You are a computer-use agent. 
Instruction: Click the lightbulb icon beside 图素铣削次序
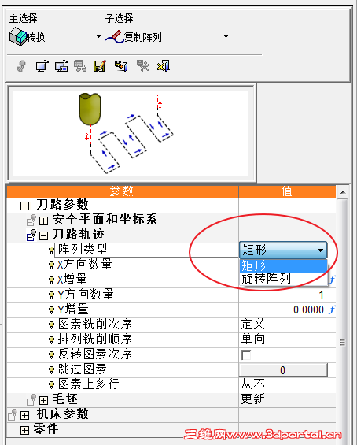[51, 325]
